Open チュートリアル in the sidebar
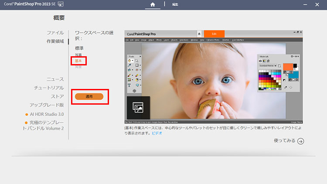The height and width of the screenshot is (184, 327). coord(49,88)
